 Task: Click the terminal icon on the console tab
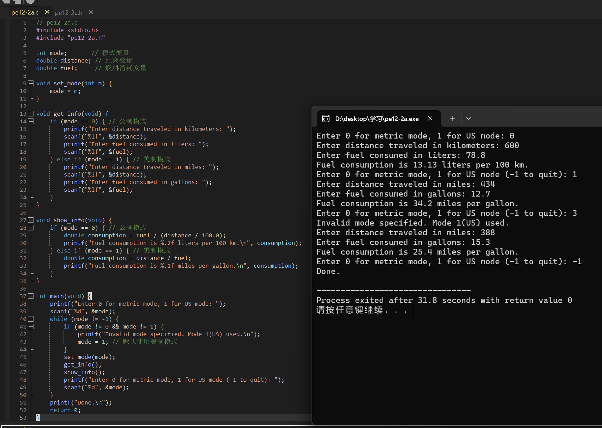[326, 119]
